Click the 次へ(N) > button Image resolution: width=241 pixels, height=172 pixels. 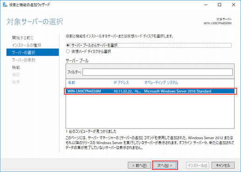click(x=165, y=165)
